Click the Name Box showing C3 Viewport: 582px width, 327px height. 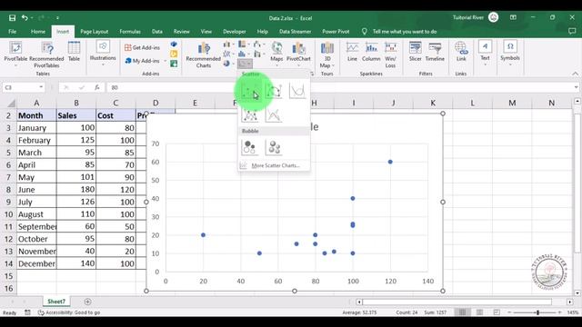[x=20, y=87]
